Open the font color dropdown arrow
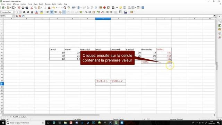The width and height of the screenshot is (222, 125). 39,12
